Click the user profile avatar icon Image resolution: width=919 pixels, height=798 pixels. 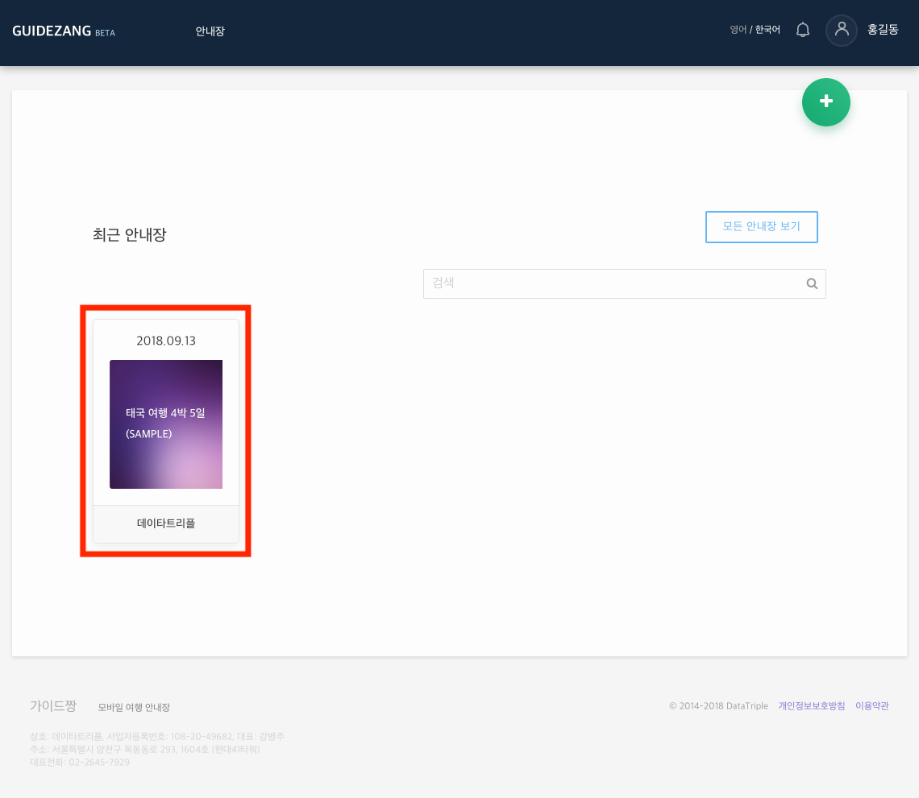[x=842, y=30]
